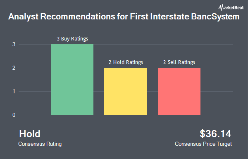Select the '2 Hold Ratings' label
The image size is (248, 159).
point(126,62)
